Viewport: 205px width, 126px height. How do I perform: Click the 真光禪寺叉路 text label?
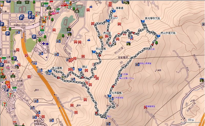[153, 18]
